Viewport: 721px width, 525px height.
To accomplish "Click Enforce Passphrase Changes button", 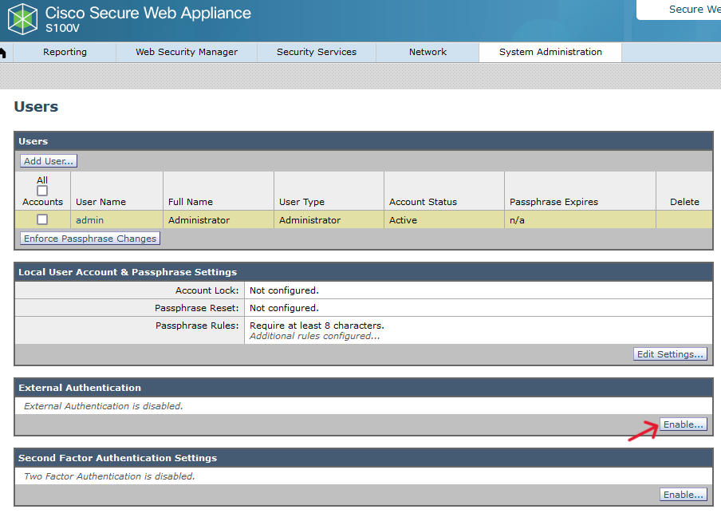I will click(x=90, y=239).
